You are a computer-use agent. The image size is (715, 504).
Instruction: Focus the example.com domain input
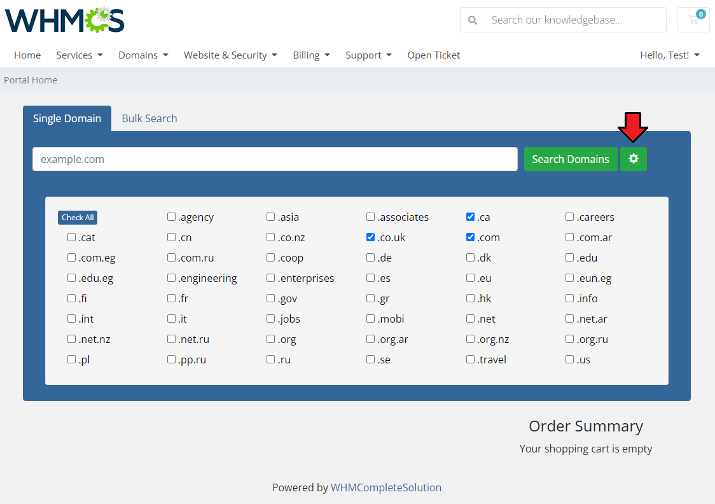[275, 159]
